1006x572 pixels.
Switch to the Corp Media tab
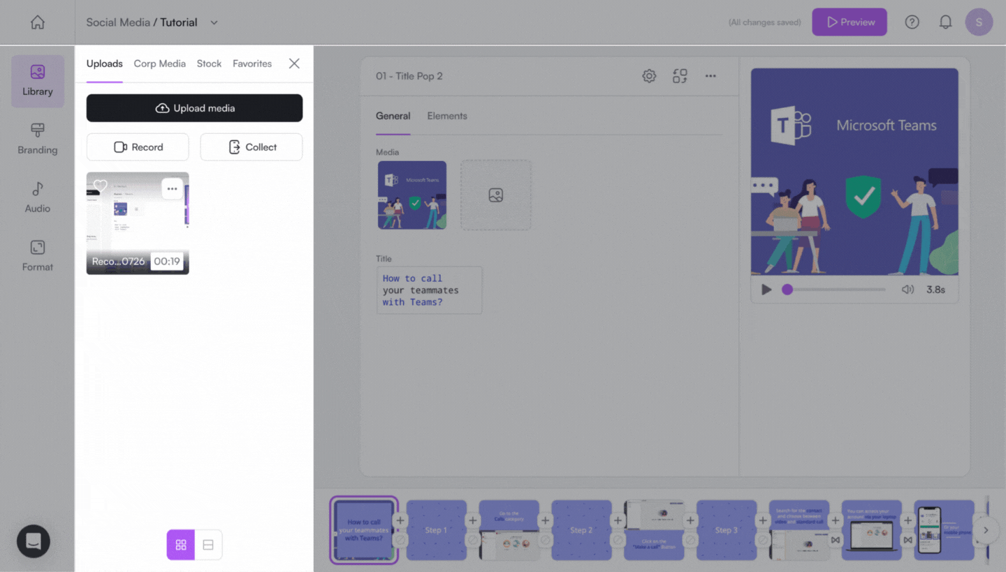pos(160,63)
